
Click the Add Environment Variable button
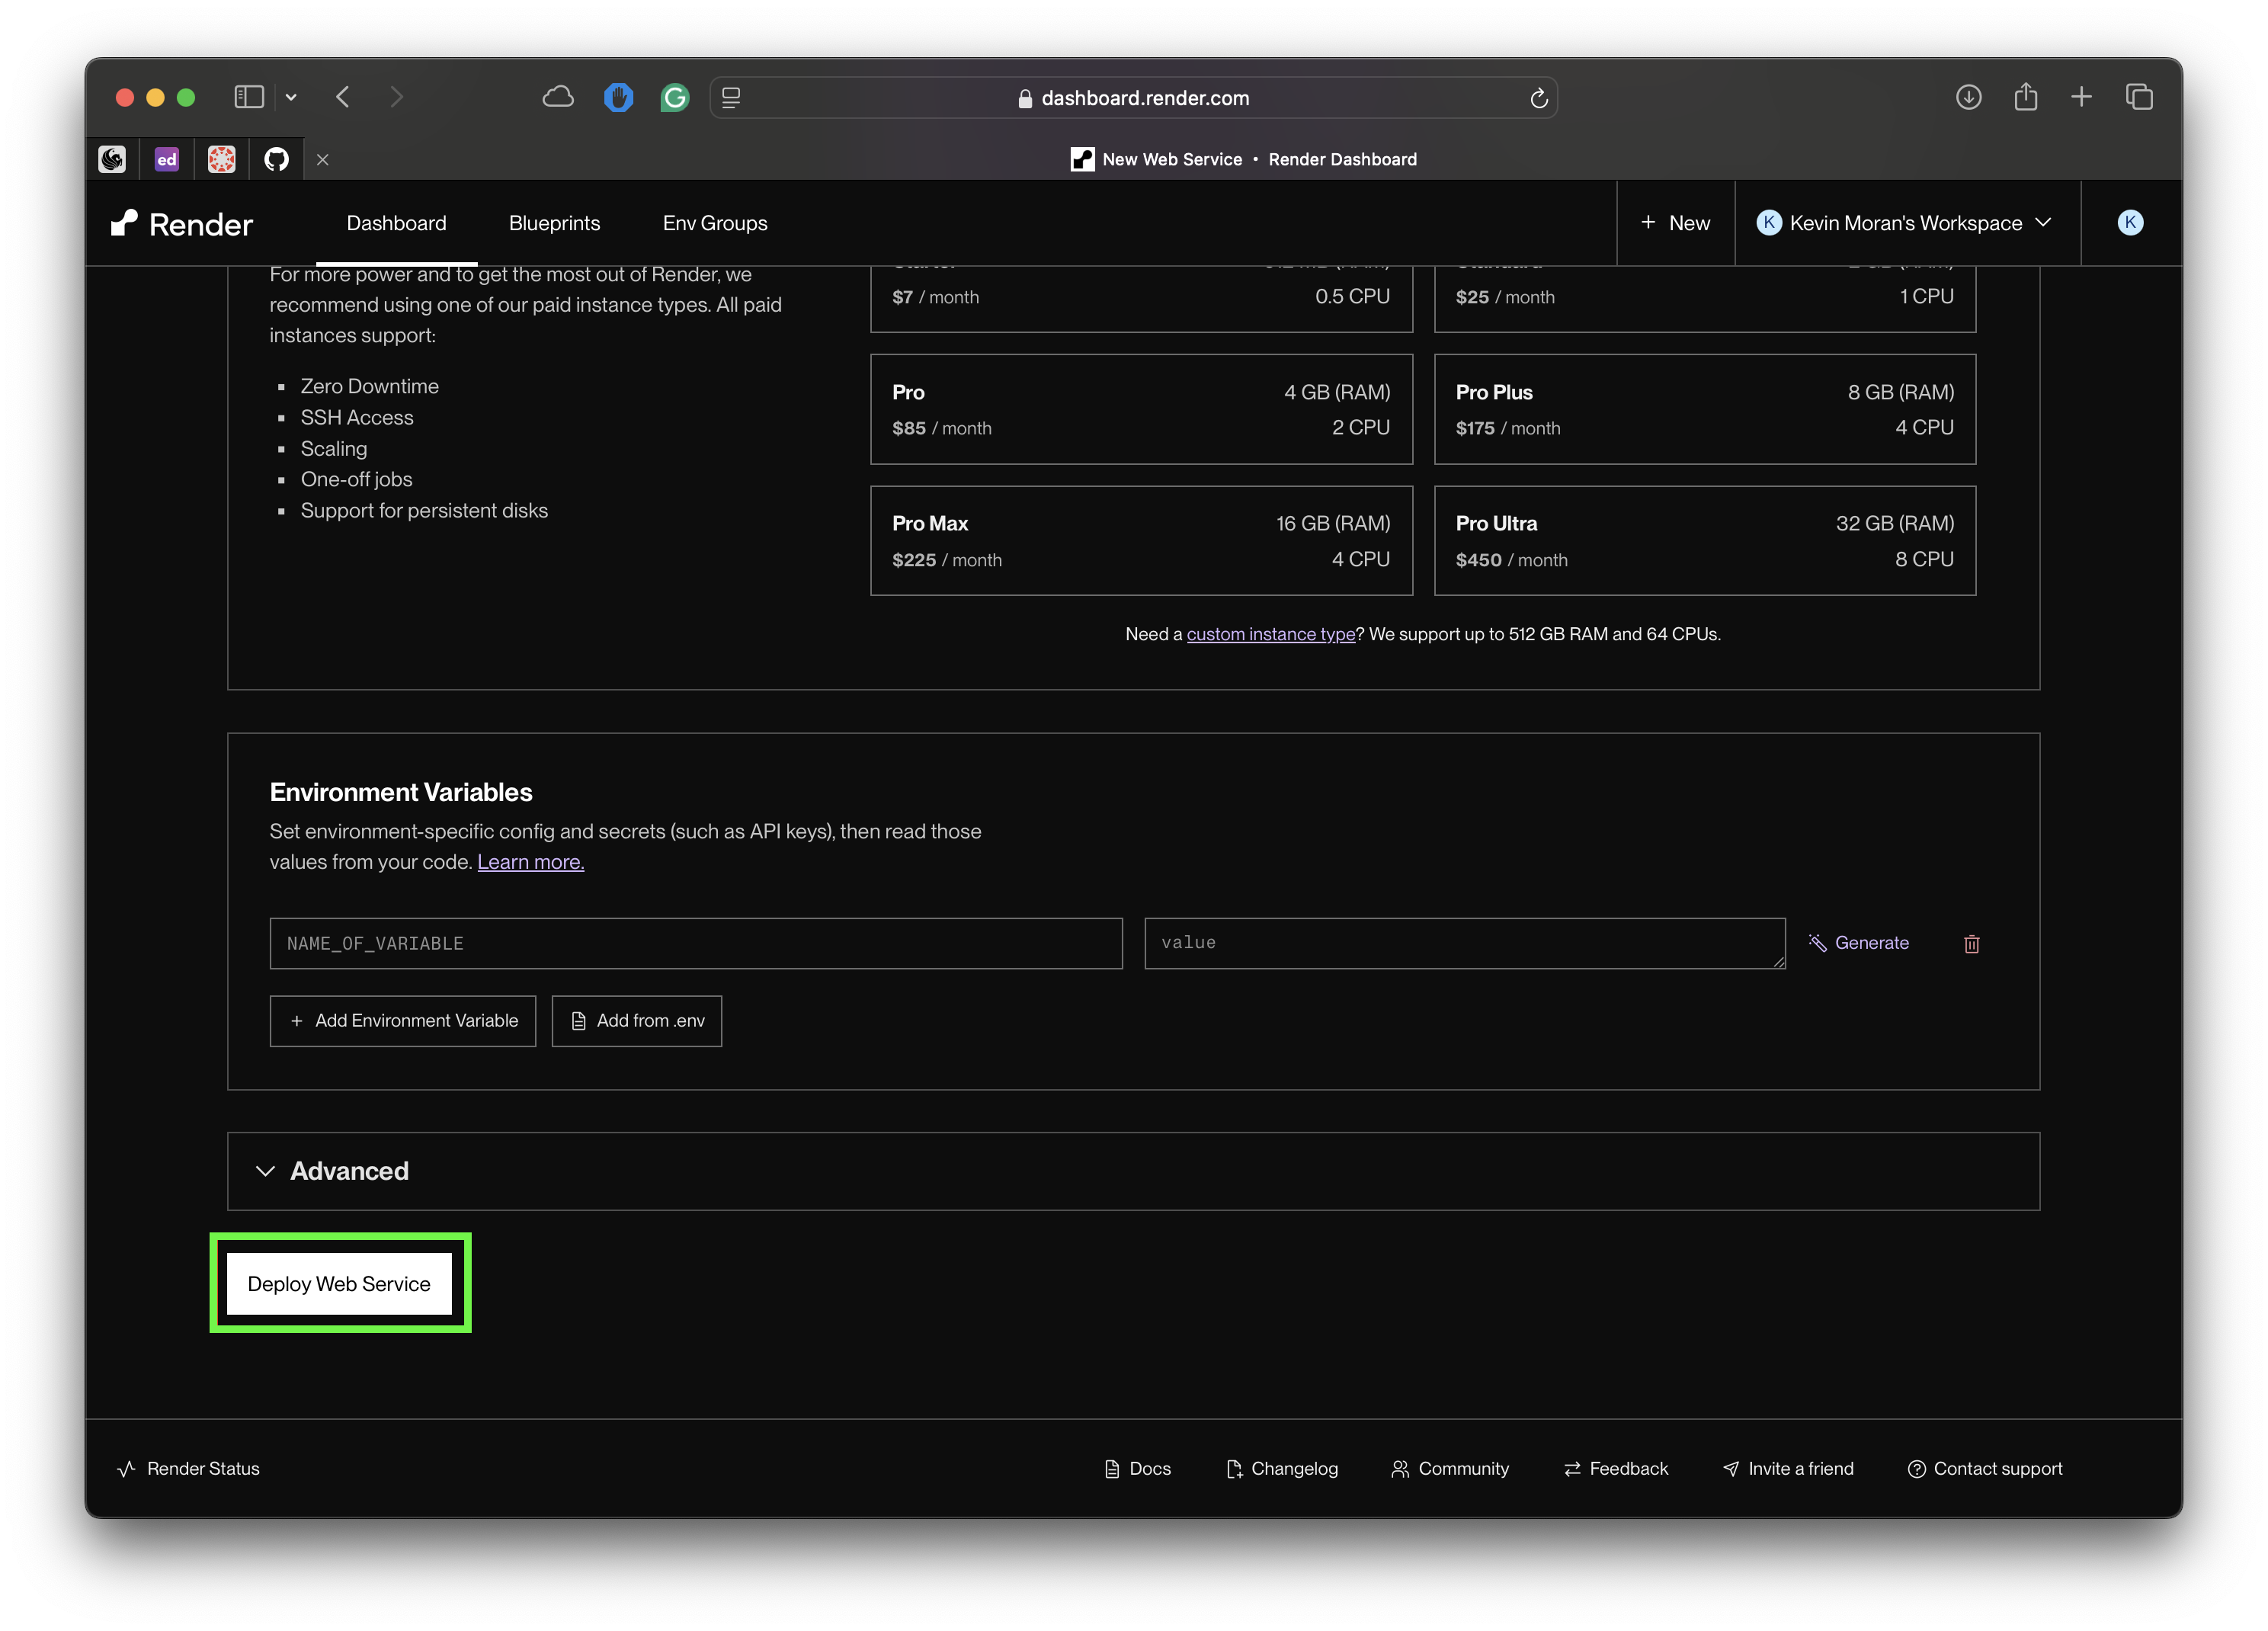coord(402,1020)
